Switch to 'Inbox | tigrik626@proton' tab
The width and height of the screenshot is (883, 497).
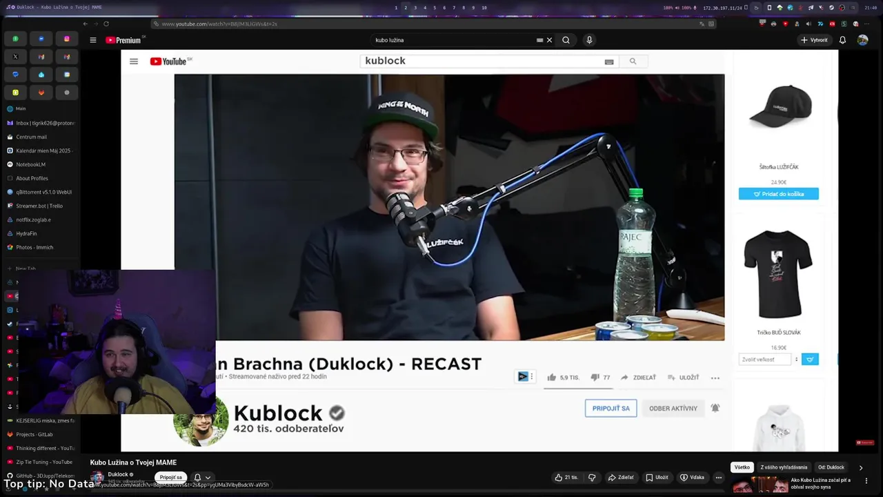(x=40, y=123)
